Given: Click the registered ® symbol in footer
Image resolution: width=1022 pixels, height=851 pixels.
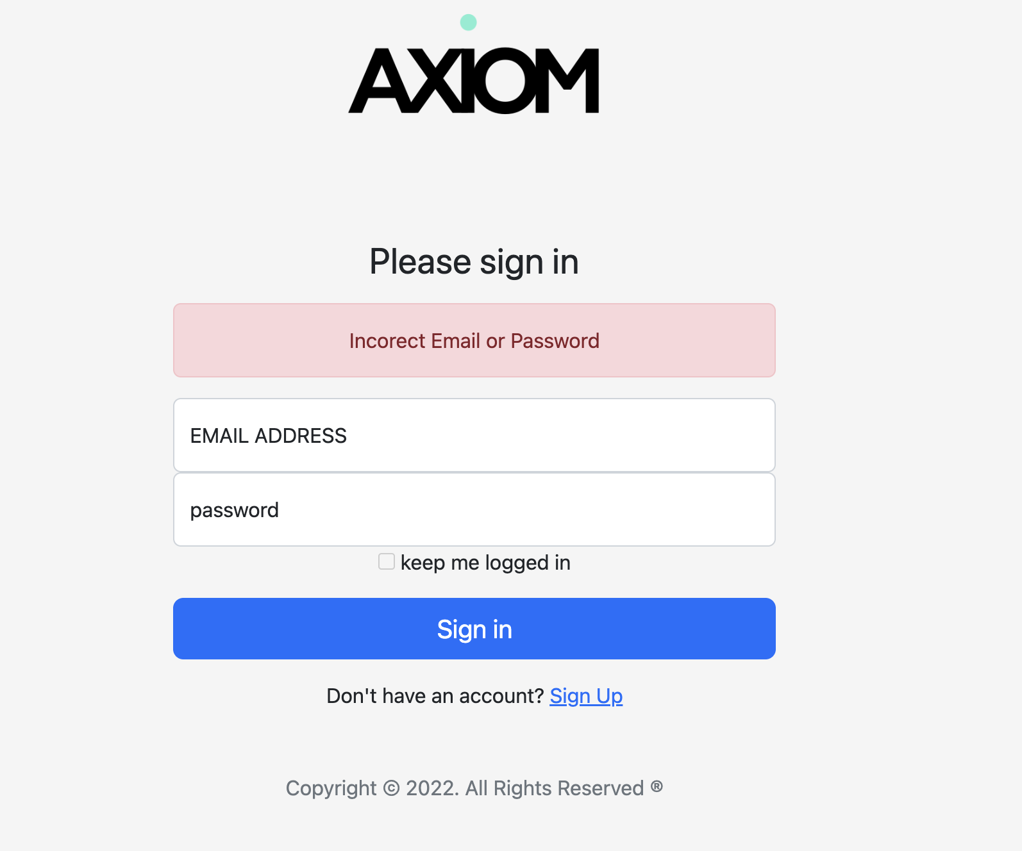Looking at the screenshot, I should [x=657, y=786].
